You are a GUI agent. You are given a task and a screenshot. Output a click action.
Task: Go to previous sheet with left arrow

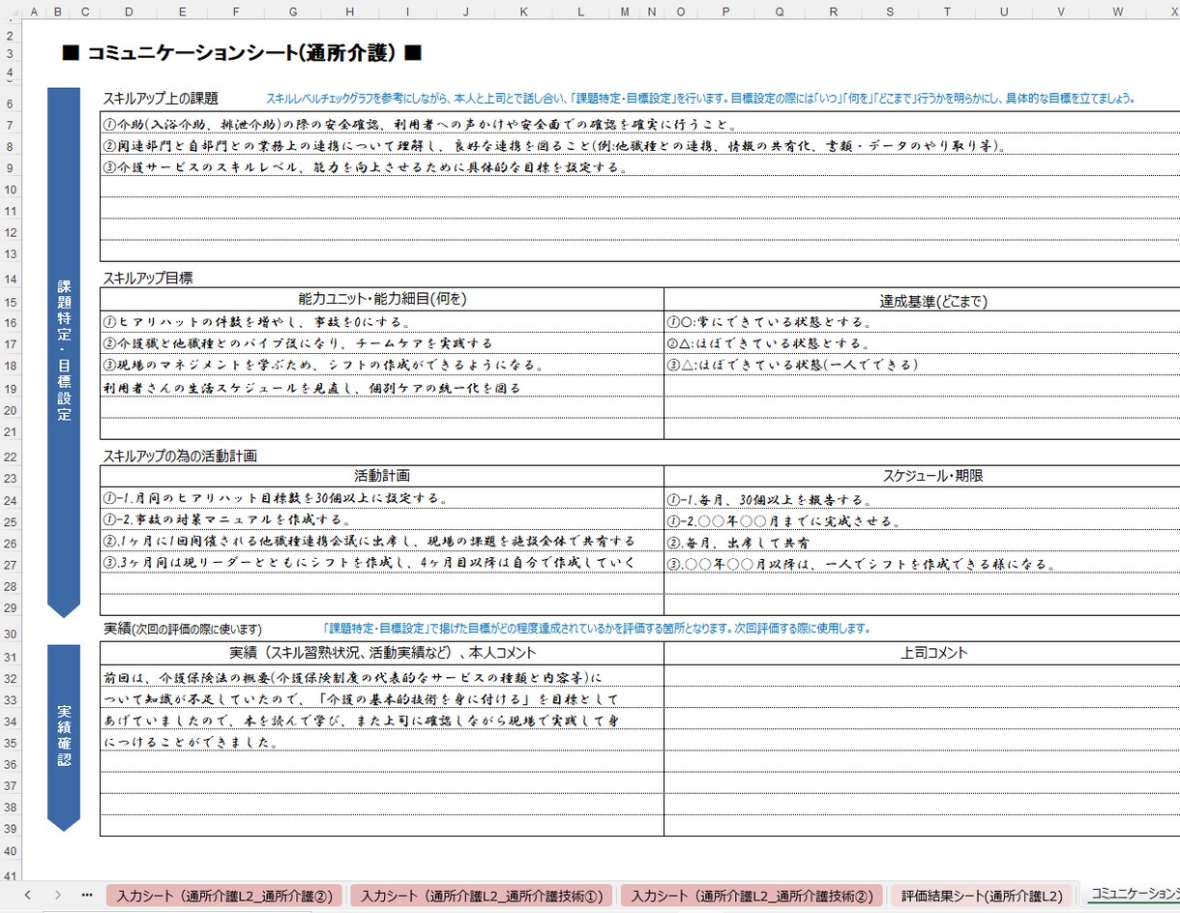[27, 895]
